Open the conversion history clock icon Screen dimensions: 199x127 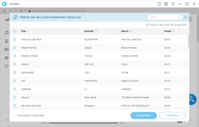(159, 4)
